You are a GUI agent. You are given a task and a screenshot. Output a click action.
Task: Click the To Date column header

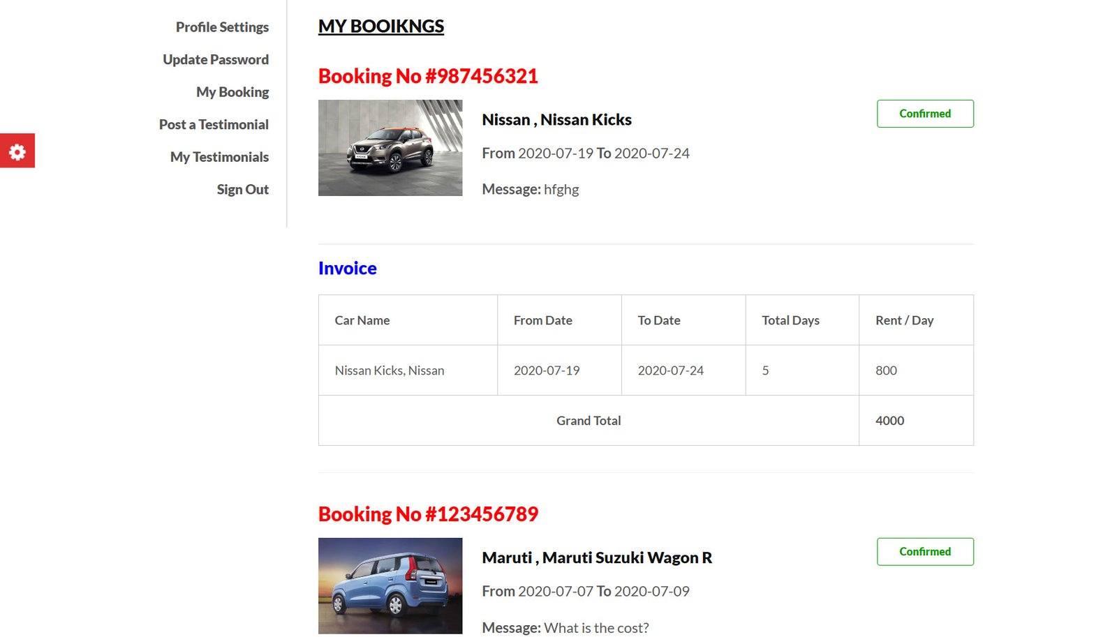pos(683,320)
